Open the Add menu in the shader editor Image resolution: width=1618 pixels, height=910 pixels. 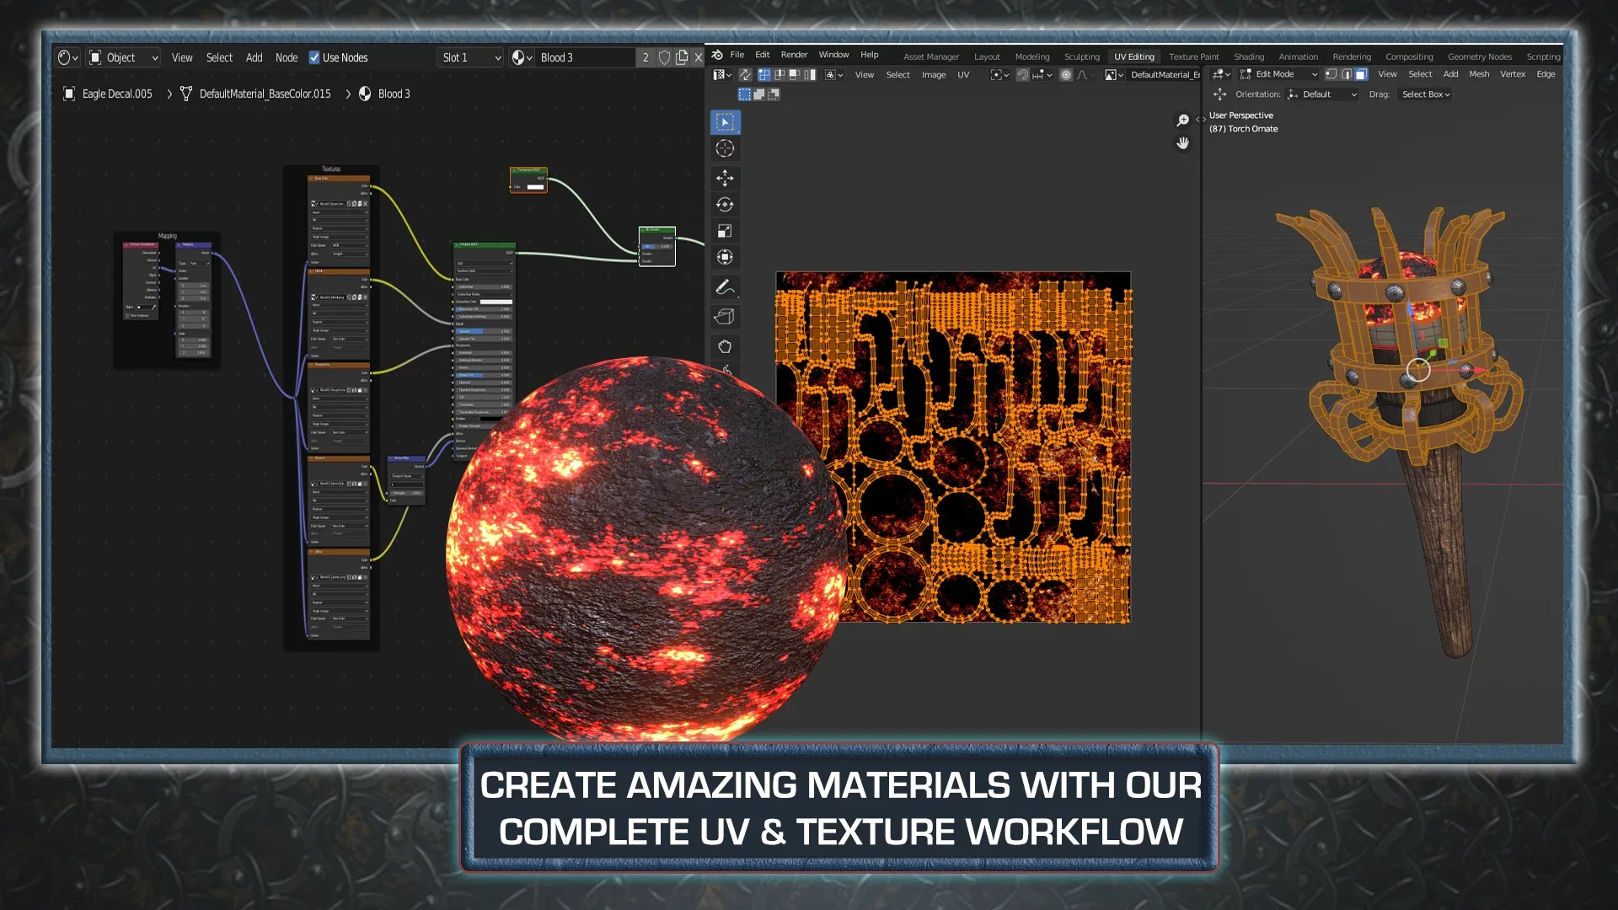click(x=254, y=57)
